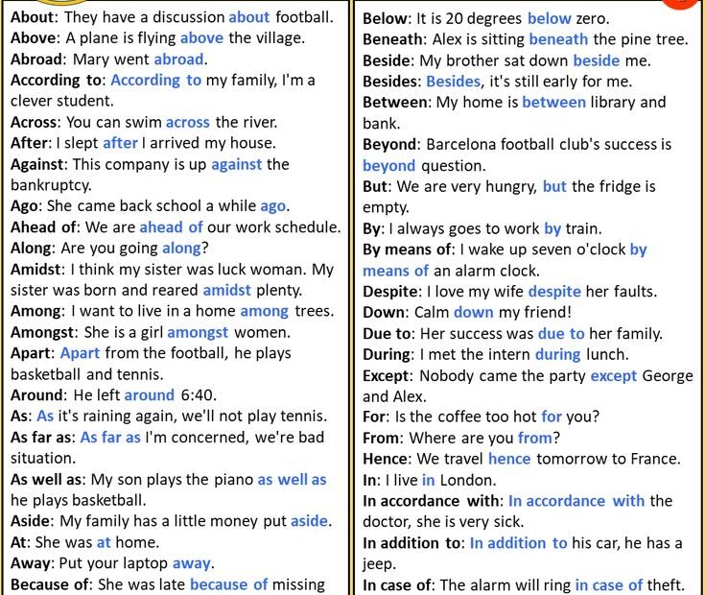Click the blue "because of" phrase

coord(229,584)
